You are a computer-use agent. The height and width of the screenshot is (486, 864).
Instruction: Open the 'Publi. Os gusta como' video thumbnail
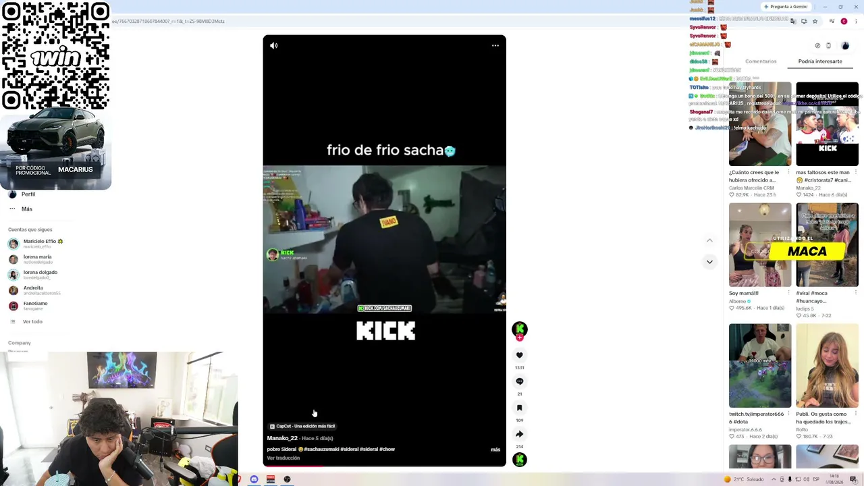click(x=827, y=366)
